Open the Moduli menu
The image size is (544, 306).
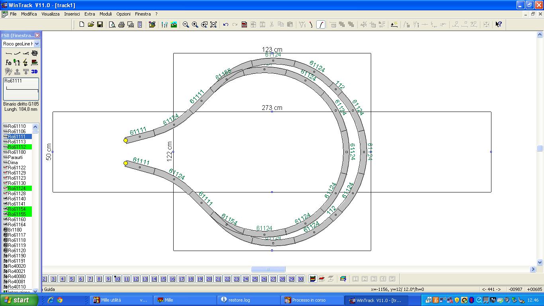[106, 14]
